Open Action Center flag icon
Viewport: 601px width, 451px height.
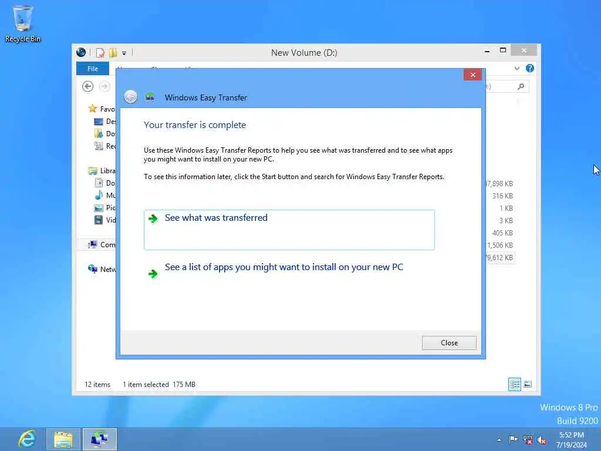point(513,439)
